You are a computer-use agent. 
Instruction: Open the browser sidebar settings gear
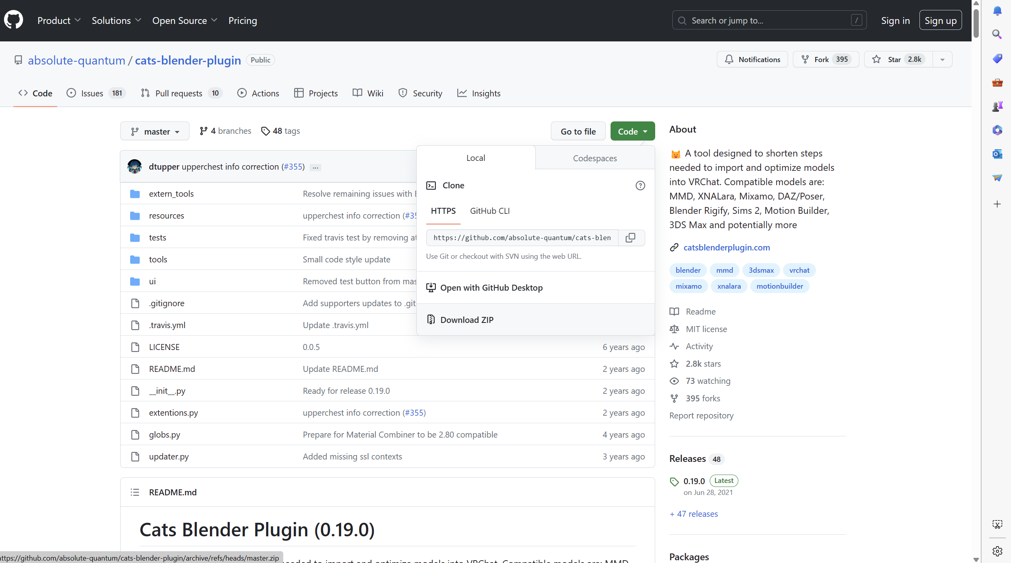[997, 551]
